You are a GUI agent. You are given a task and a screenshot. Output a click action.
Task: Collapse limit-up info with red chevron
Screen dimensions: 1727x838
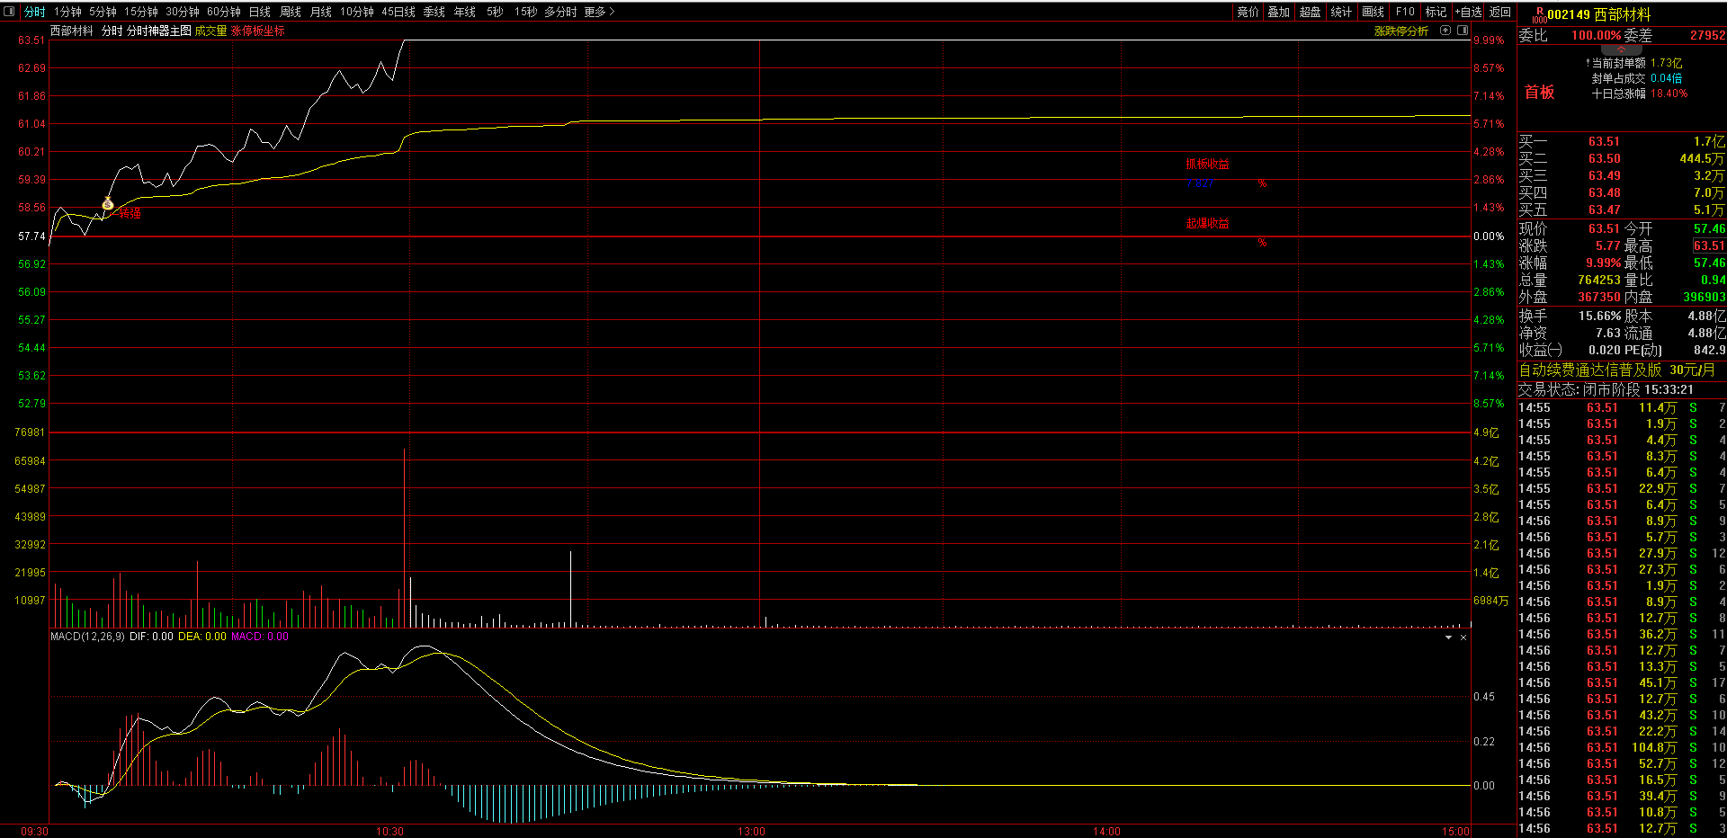click(1621, 49)
